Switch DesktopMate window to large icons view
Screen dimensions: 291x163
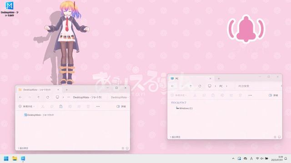click(127, 148)
